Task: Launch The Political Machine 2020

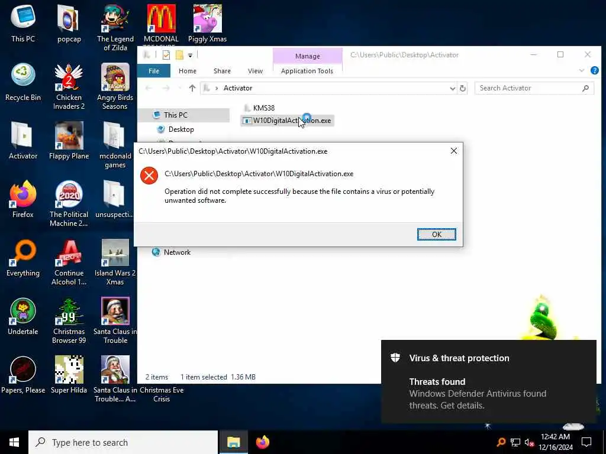Action: pos(69,203)
